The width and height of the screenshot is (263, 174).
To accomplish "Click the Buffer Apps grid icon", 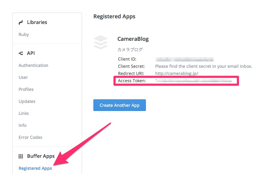I will click(21, 156).
